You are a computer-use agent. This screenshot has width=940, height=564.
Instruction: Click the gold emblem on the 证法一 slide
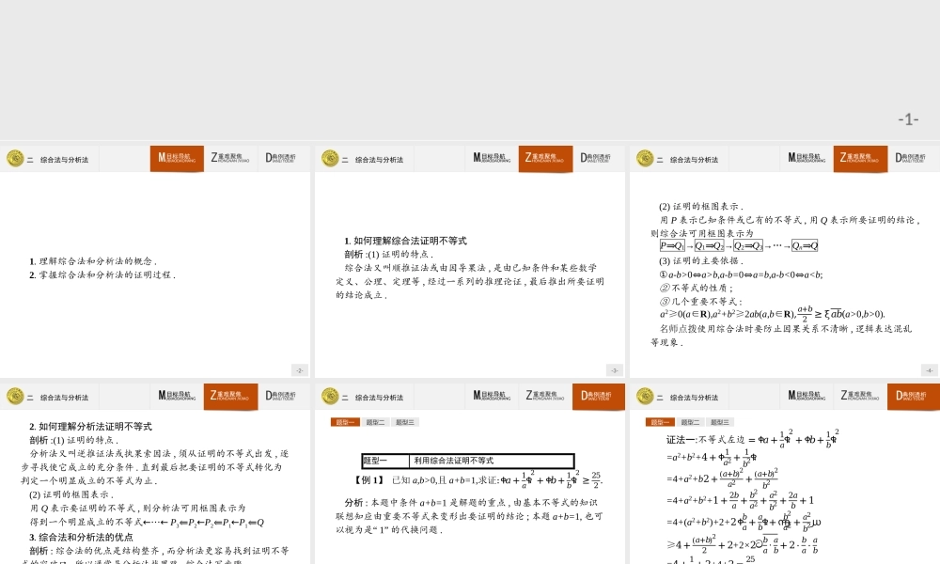click(x=645, y=397)
